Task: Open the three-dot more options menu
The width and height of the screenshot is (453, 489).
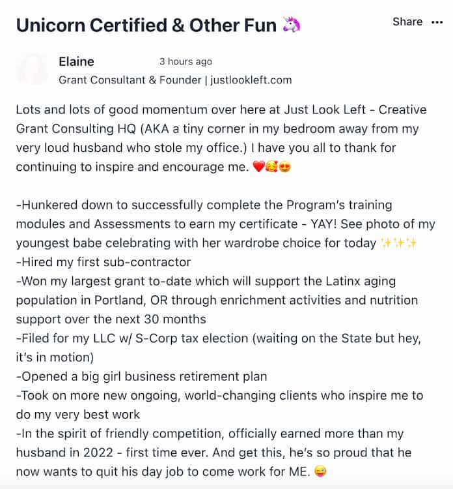Action: [x=437, y=22]
